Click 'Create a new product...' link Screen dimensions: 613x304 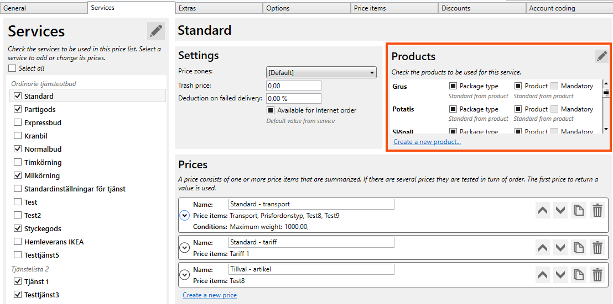[x=427, y=142]
